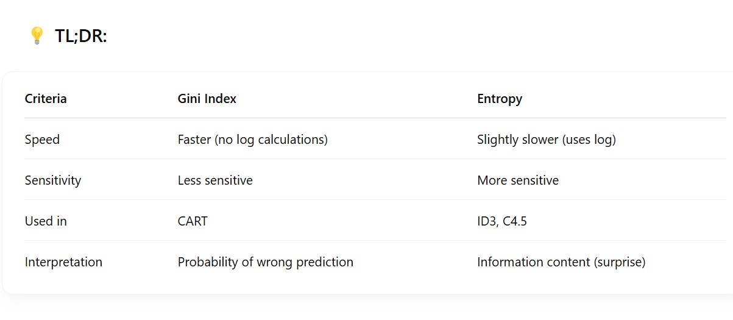The width and height of the screenshot is (733, 320).
Task: Click the TL;DR heading text
Action: point(80,37)
